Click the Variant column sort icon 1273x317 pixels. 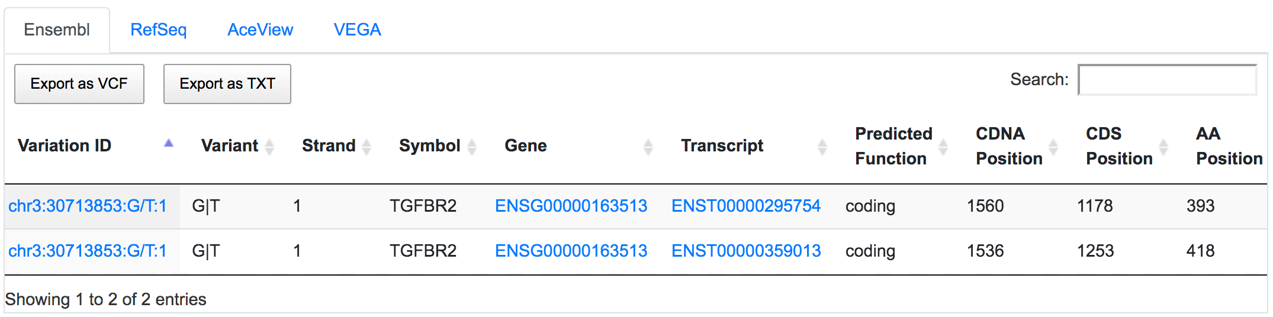click(269, 146)
